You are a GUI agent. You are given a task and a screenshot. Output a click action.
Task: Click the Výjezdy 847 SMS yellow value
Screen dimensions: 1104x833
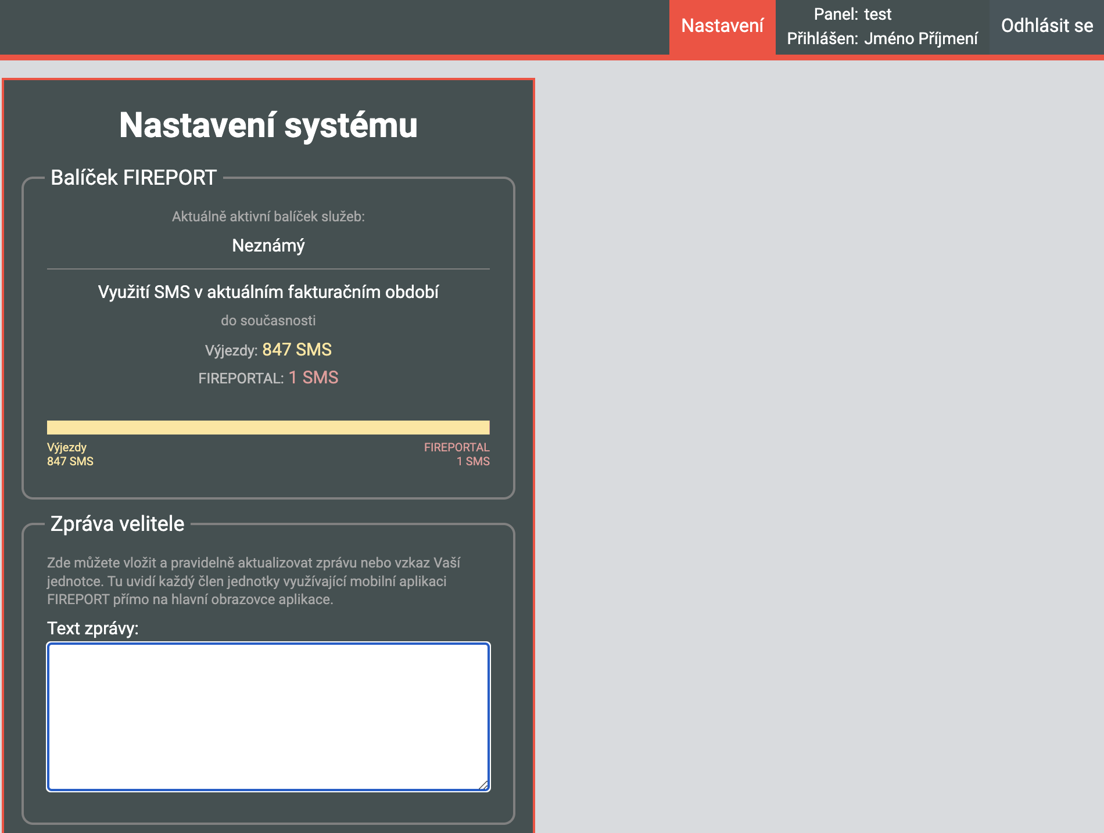tap(297, 350)
